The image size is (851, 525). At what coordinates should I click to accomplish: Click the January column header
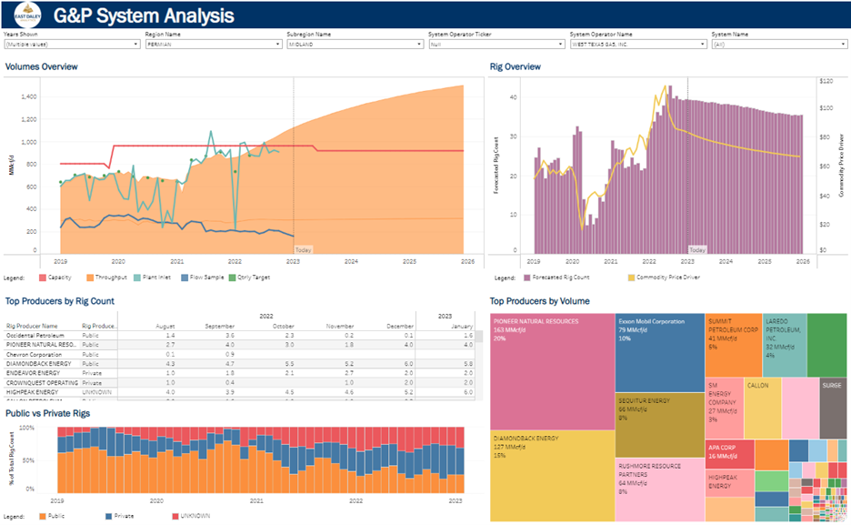tap(462, 327)
